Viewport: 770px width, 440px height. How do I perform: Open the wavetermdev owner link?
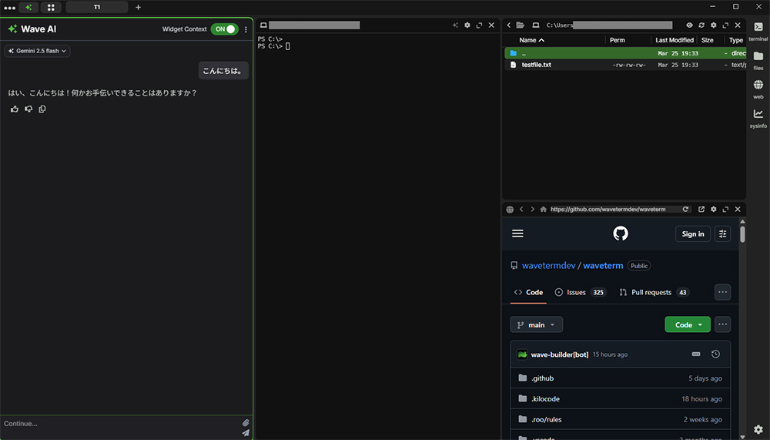click(549, 266)
